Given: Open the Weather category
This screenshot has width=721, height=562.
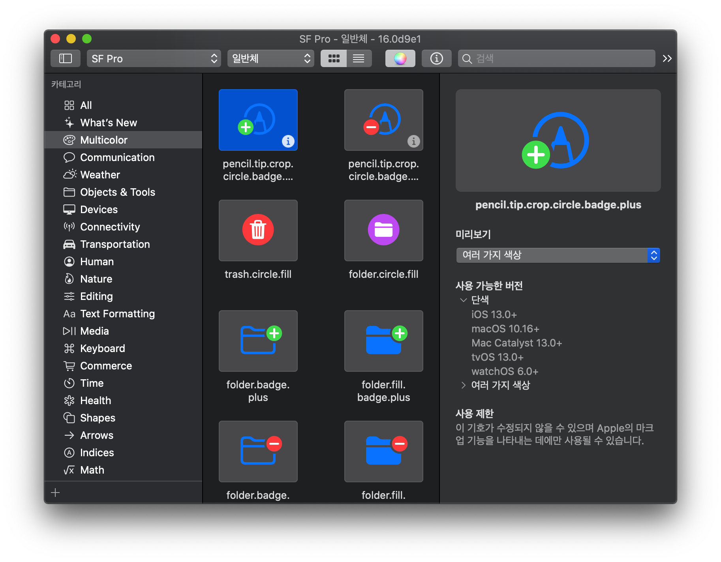Looking at the screenshot, I should pos(123,175).
